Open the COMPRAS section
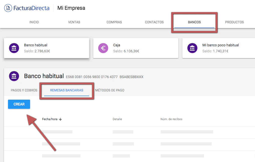 click(x=114, y=22)
